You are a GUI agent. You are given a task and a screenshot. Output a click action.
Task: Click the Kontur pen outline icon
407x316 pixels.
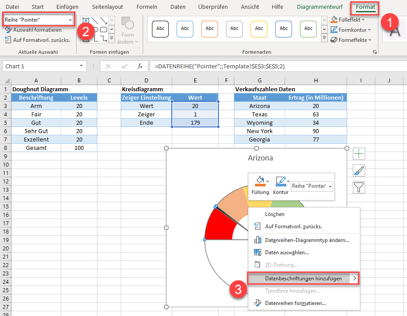281,181
